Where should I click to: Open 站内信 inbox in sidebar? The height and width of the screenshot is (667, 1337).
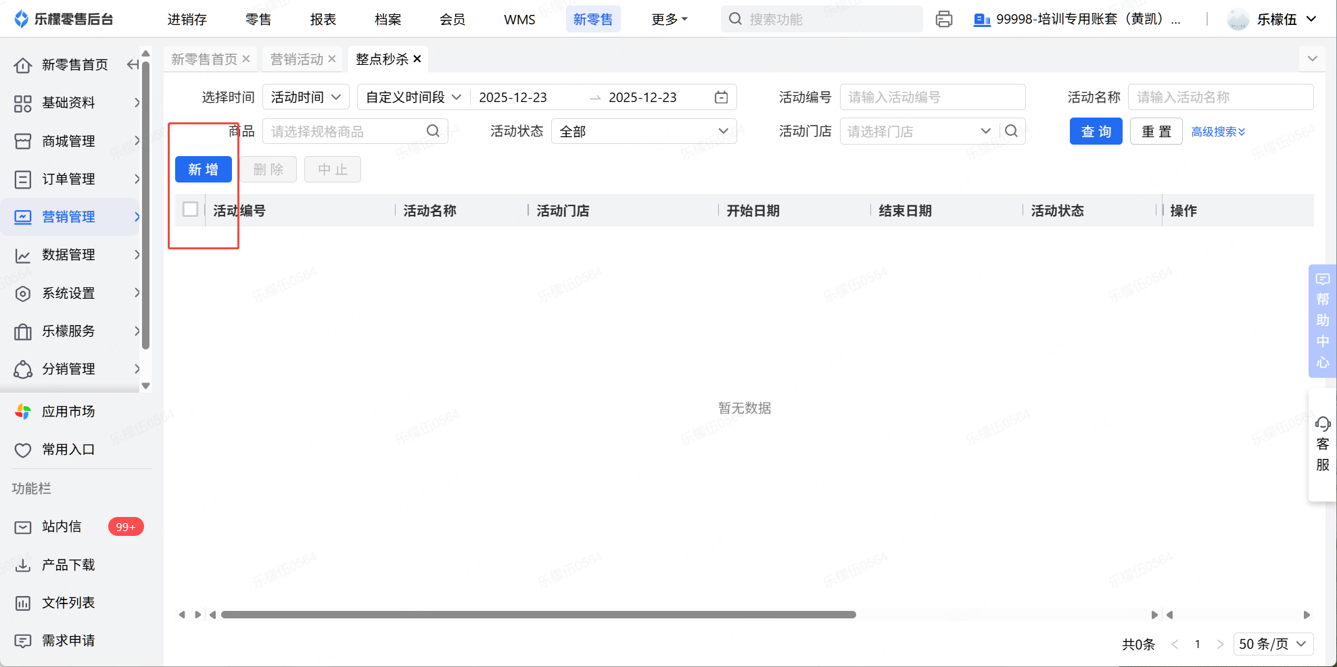click(x=62, y=526)
